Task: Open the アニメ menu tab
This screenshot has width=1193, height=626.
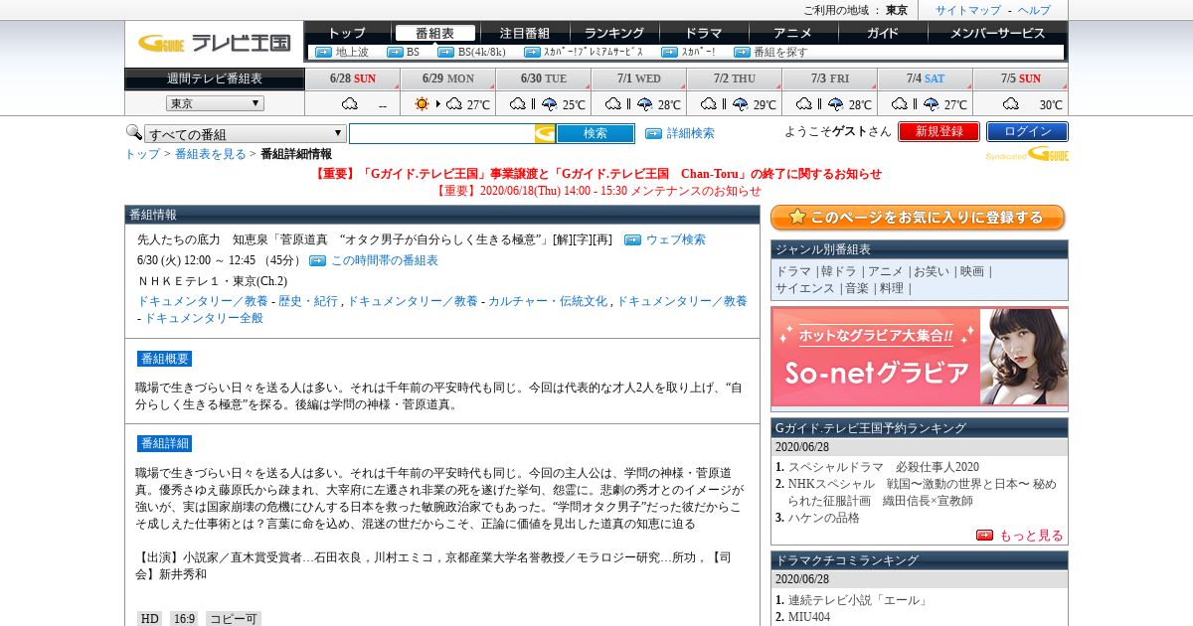Action: point(792,33)
